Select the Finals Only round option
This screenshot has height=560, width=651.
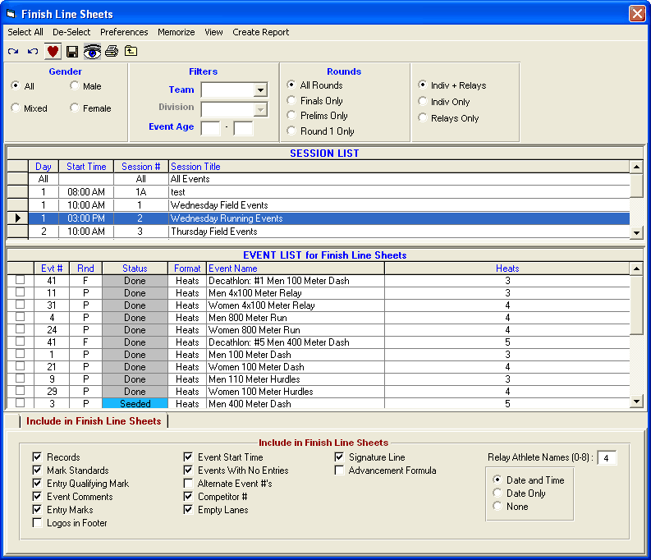click(291, 101)
